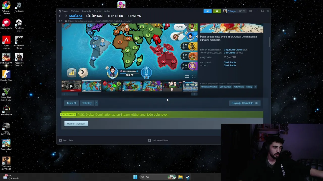This screenshot has height=181, width=323.
Task: Toggle theater mode on the screenshot viewer
Action: (x=187, y=76)
